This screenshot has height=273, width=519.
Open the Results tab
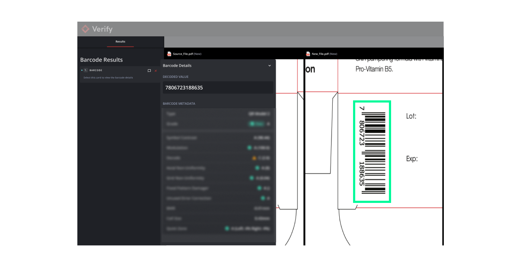pos(120,42)
